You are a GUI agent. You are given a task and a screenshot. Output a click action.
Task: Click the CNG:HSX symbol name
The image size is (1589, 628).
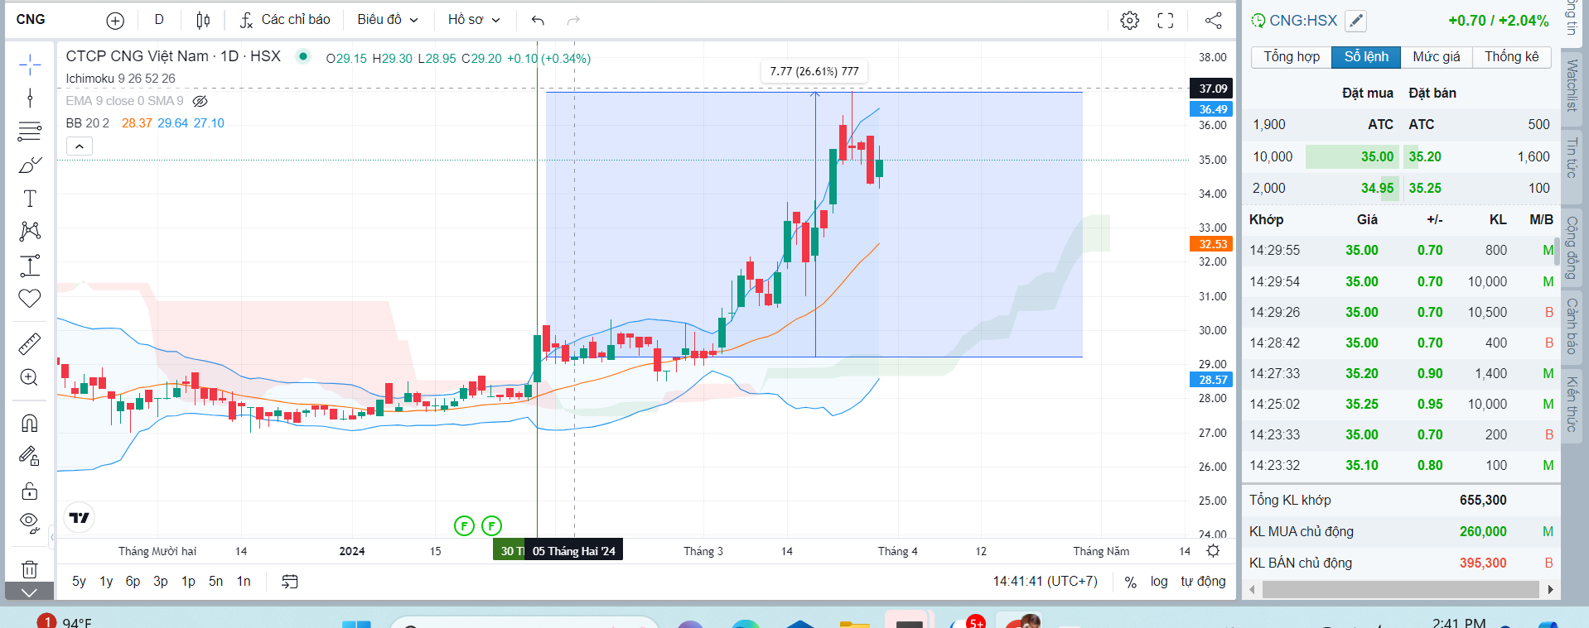click(x=1303, y=21)
